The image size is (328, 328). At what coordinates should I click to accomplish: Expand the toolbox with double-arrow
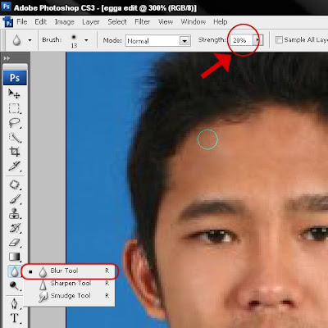tap(7, 58)
